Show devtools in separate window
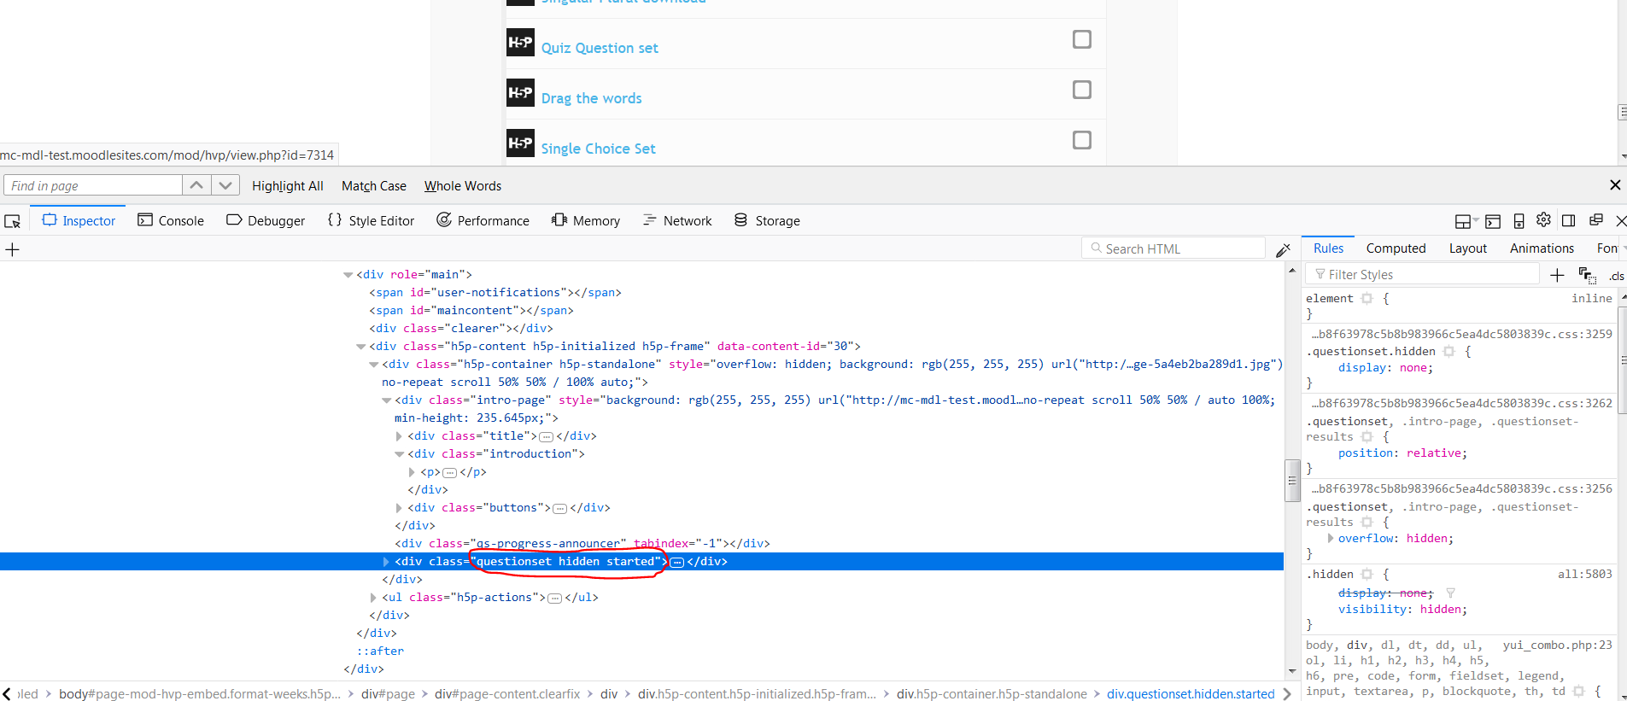 point(1595,220)
